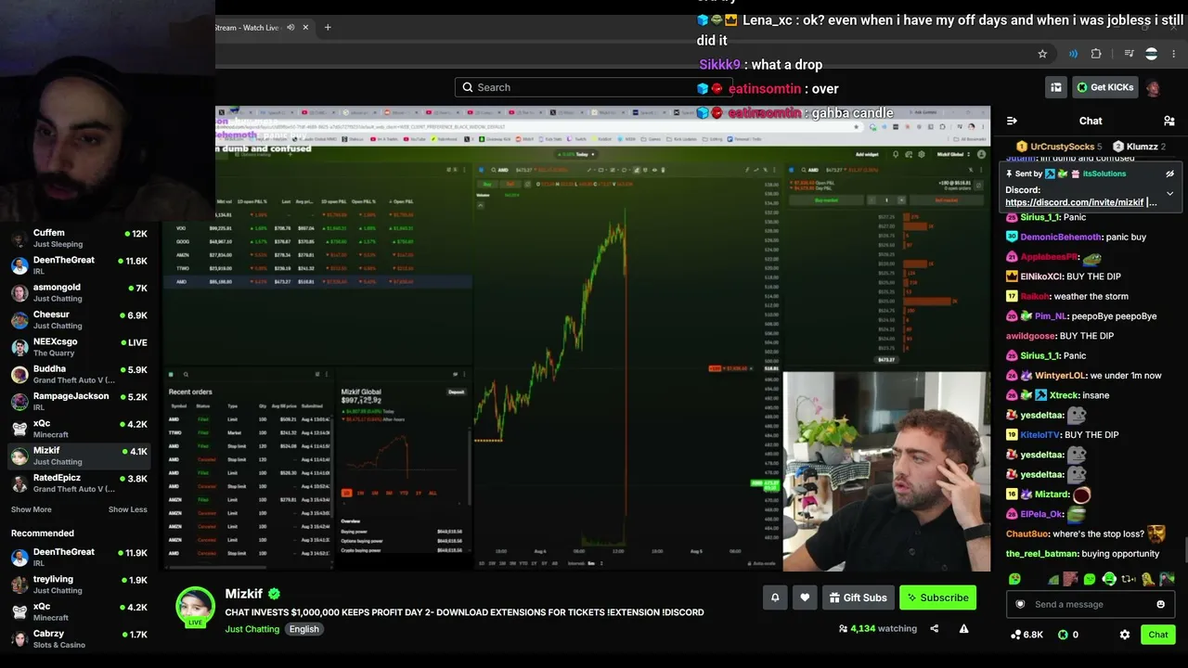Click the English language tag
Image resolution: width=1188 pixels, height=668 pixels.
303,629
